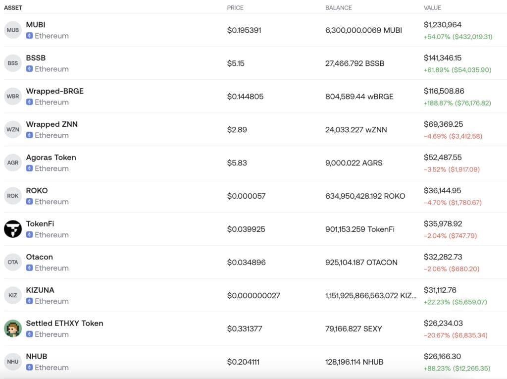This screenshot has width=507, height=379.
Task: Sort by the BALANCE column header
Action: 339,8
